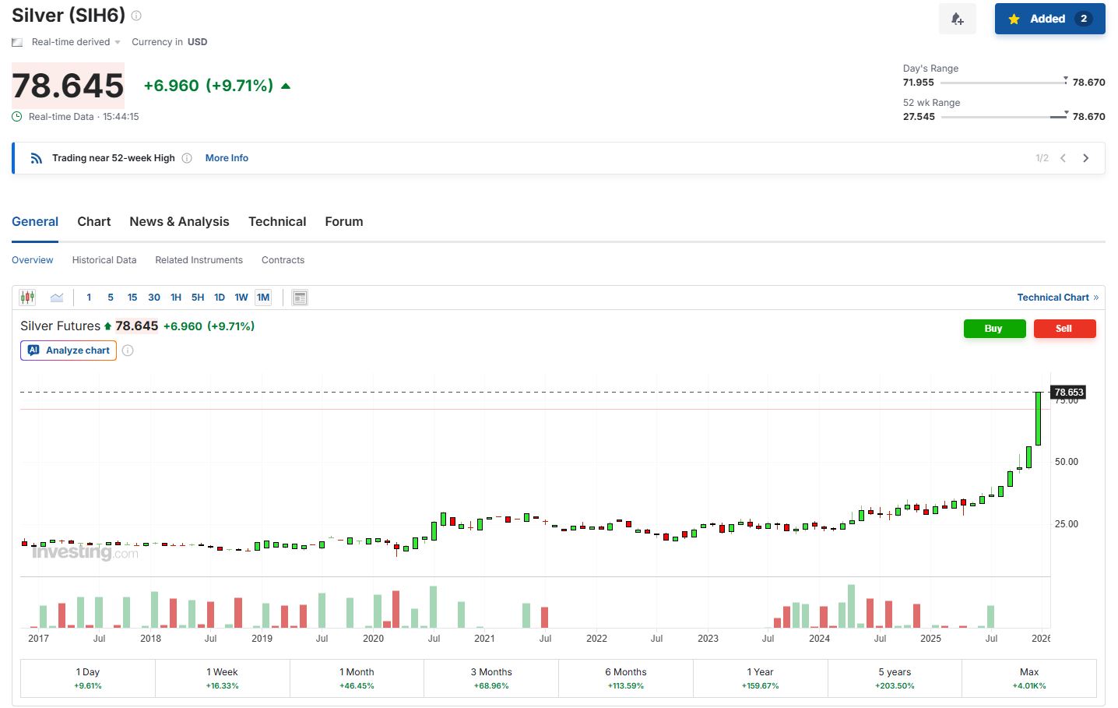Click the 50.00 price axis label

click(1067, 462)
